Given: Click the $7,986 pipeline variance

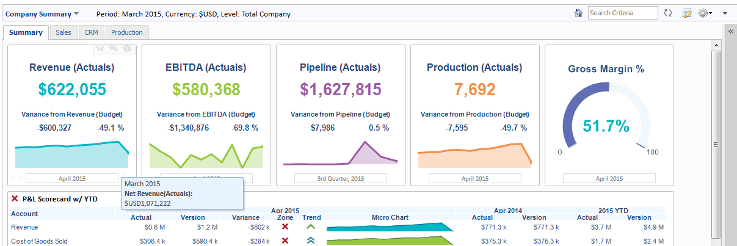Looking at the screenshot, I should 322,128.
